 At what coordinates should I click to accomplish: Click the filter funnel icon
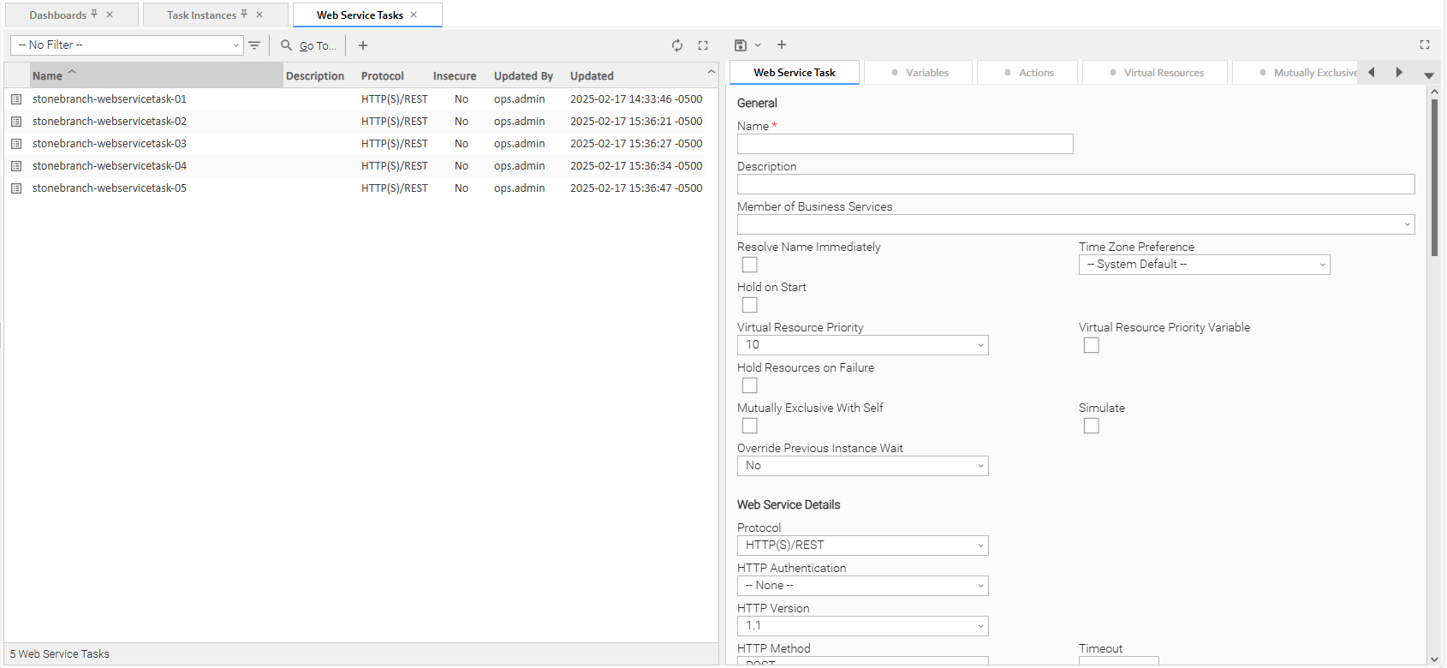pos(254,45)
